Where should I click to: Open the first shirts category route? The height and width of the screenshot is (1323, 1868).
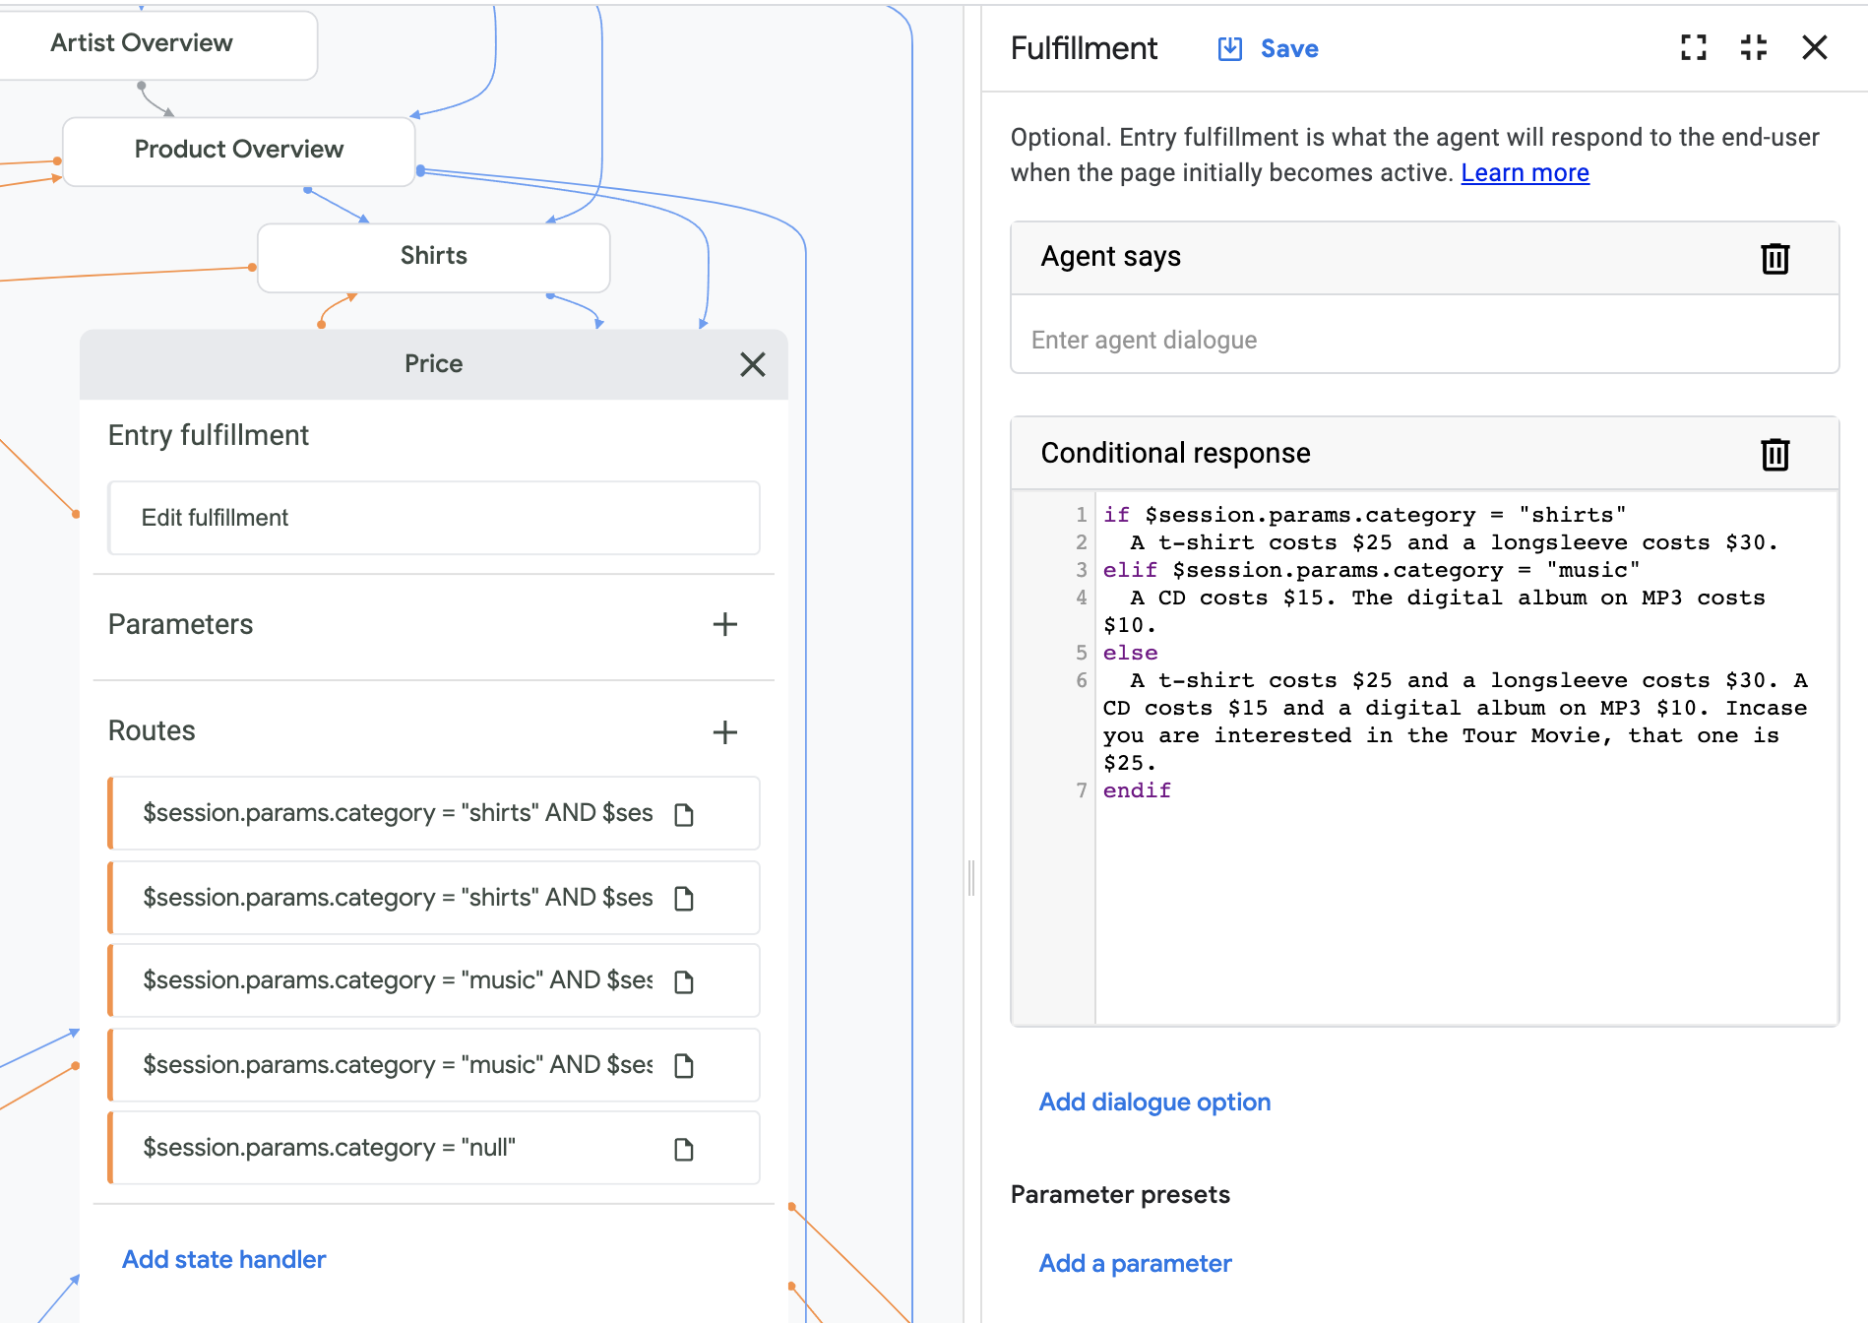(x=398, y=813)
